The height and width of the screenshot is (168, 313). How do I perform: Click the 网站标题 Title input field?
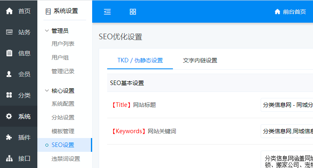[x=287, y=105]
